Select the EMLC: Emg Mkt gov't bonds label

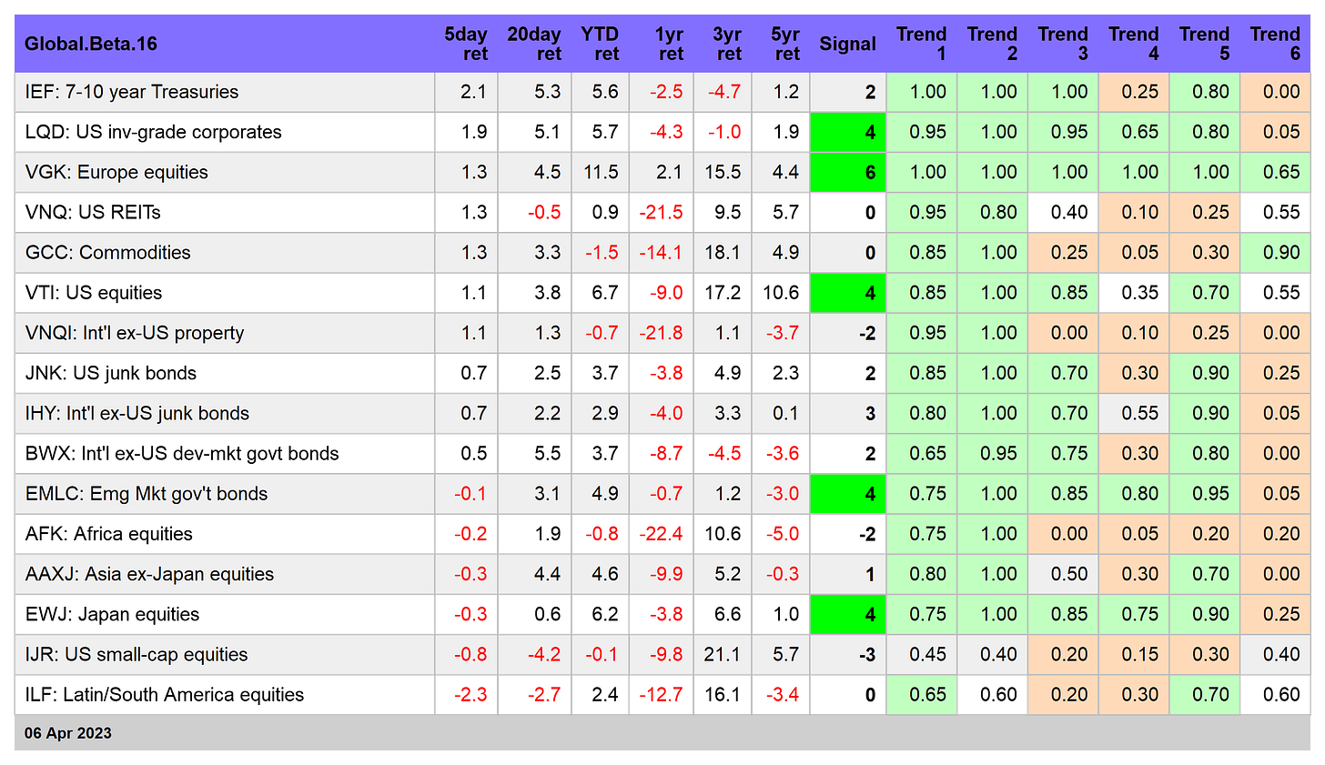pyautogui.click(x=147, y=494)
